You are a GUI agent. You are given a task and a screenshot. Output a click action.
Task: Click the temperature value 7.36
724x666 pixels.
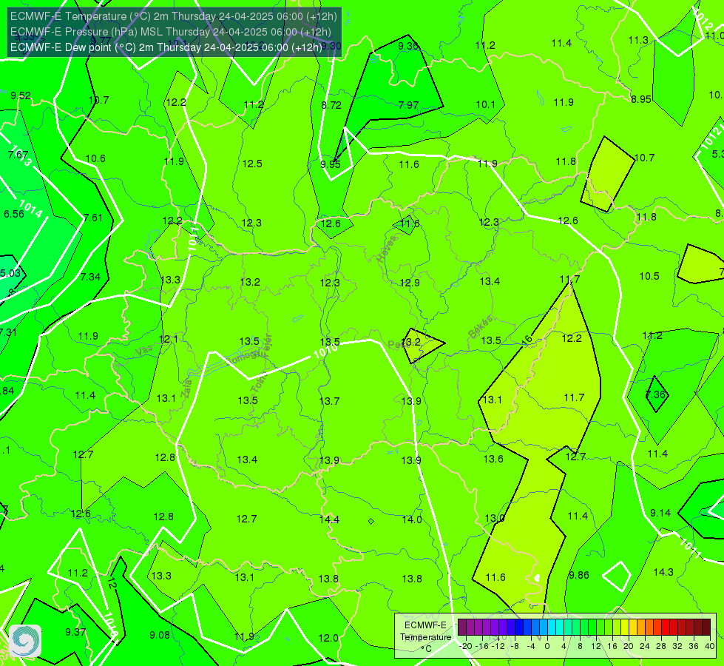[655, 394]
